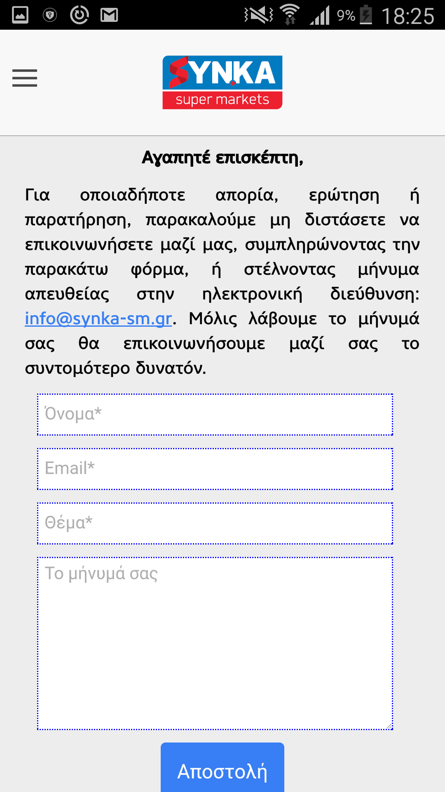Tap the gallery image notification icon
This screenshot has width=445, height=792.
click(20, 15)
